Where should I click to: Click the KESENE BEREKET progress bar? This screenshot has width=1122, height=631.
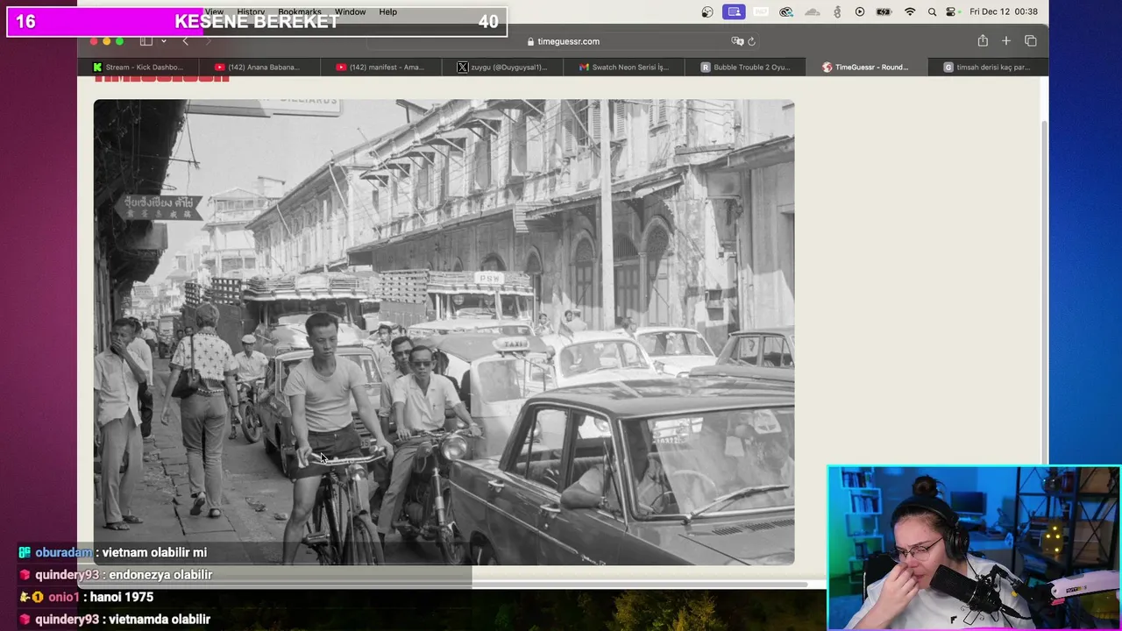tap(257, 22)
